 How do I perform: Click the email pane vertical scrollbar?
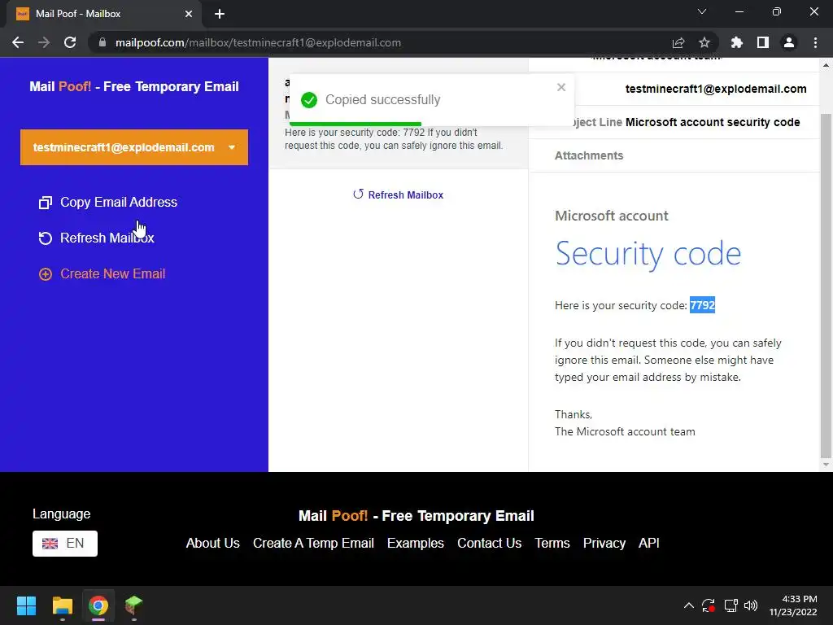pyautogui.click(x=826, y=285)
